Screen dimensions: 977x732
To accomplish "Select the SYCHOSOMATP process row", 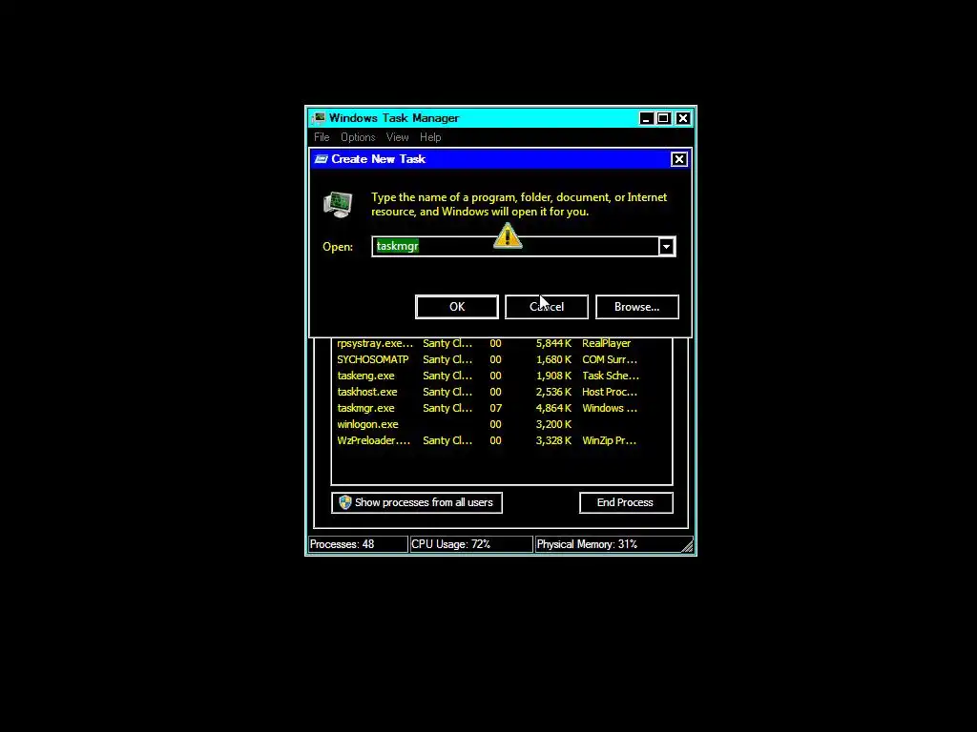I will (502, 359).
